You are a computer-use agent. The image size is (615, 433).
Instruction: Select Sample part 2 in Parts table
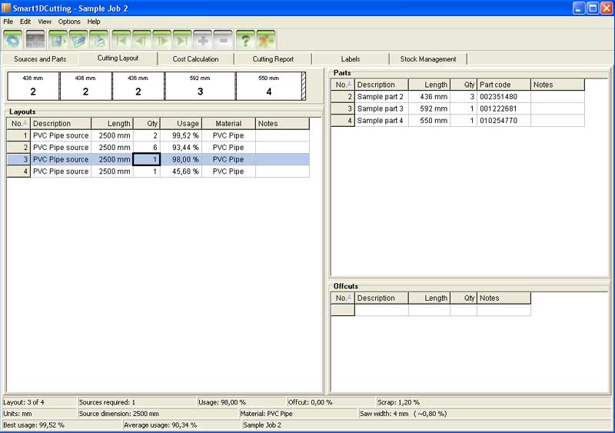(x=457, y=97)
